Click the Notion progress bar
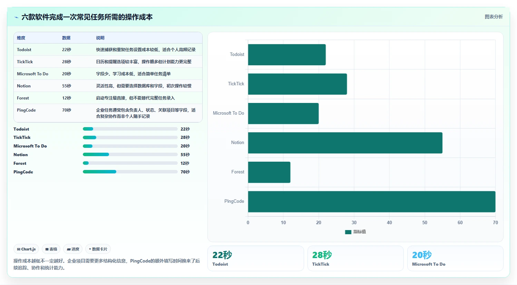The image size is (517, 285). click(x=130, y=154)
